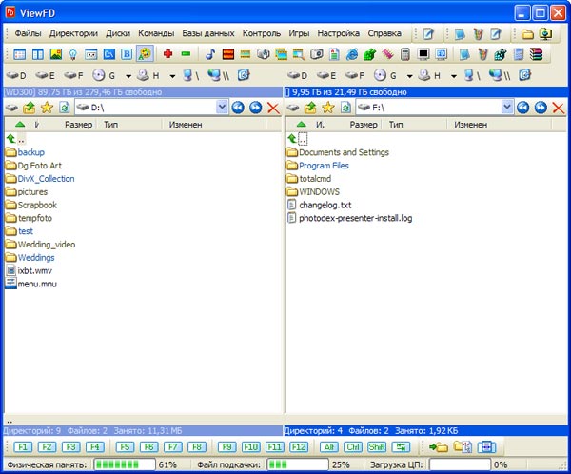The width and height of the screenshot is (571, 474).
Task: Open dropdown arrow after H in right drive bar
Action: click(453, 76)
